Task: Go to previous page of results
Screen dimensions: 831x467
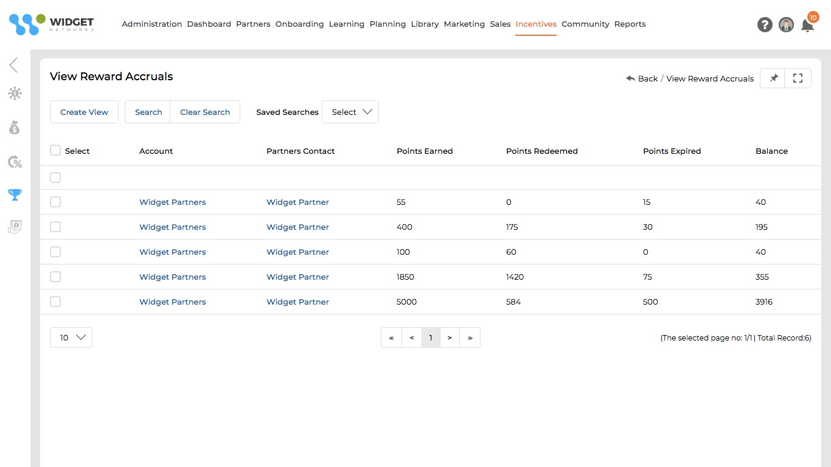Action: coord(412,337)
